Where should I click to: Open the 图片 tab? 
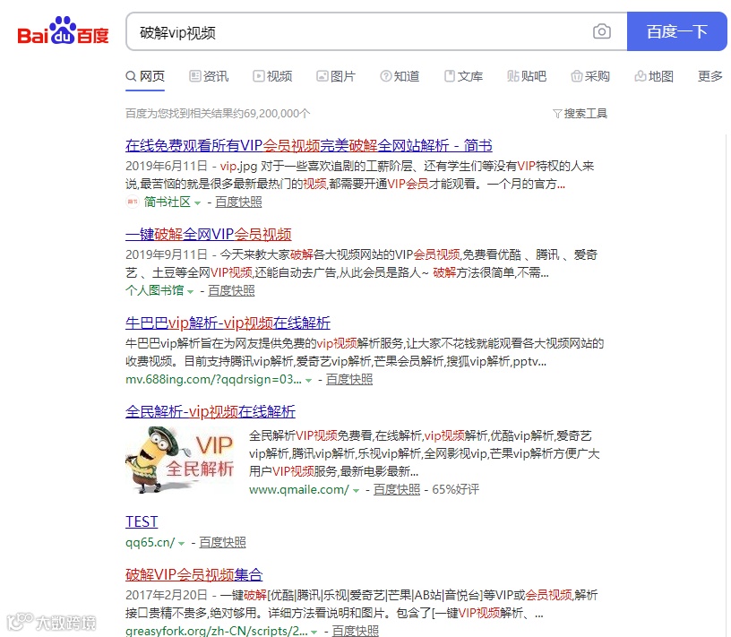coord(336,76)
